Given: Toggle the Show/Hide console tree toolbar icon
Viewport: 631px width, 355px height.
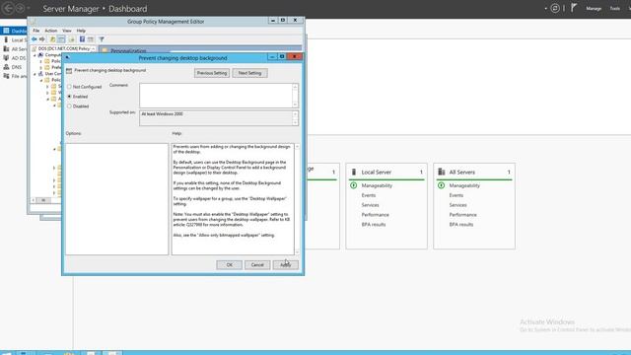Looking at the screenshot, I should click(61, 39).
